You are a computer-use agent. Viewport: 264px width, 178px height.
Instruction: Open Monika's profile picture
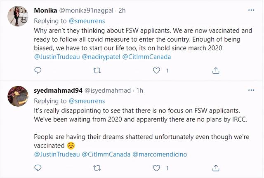point(18,16)
